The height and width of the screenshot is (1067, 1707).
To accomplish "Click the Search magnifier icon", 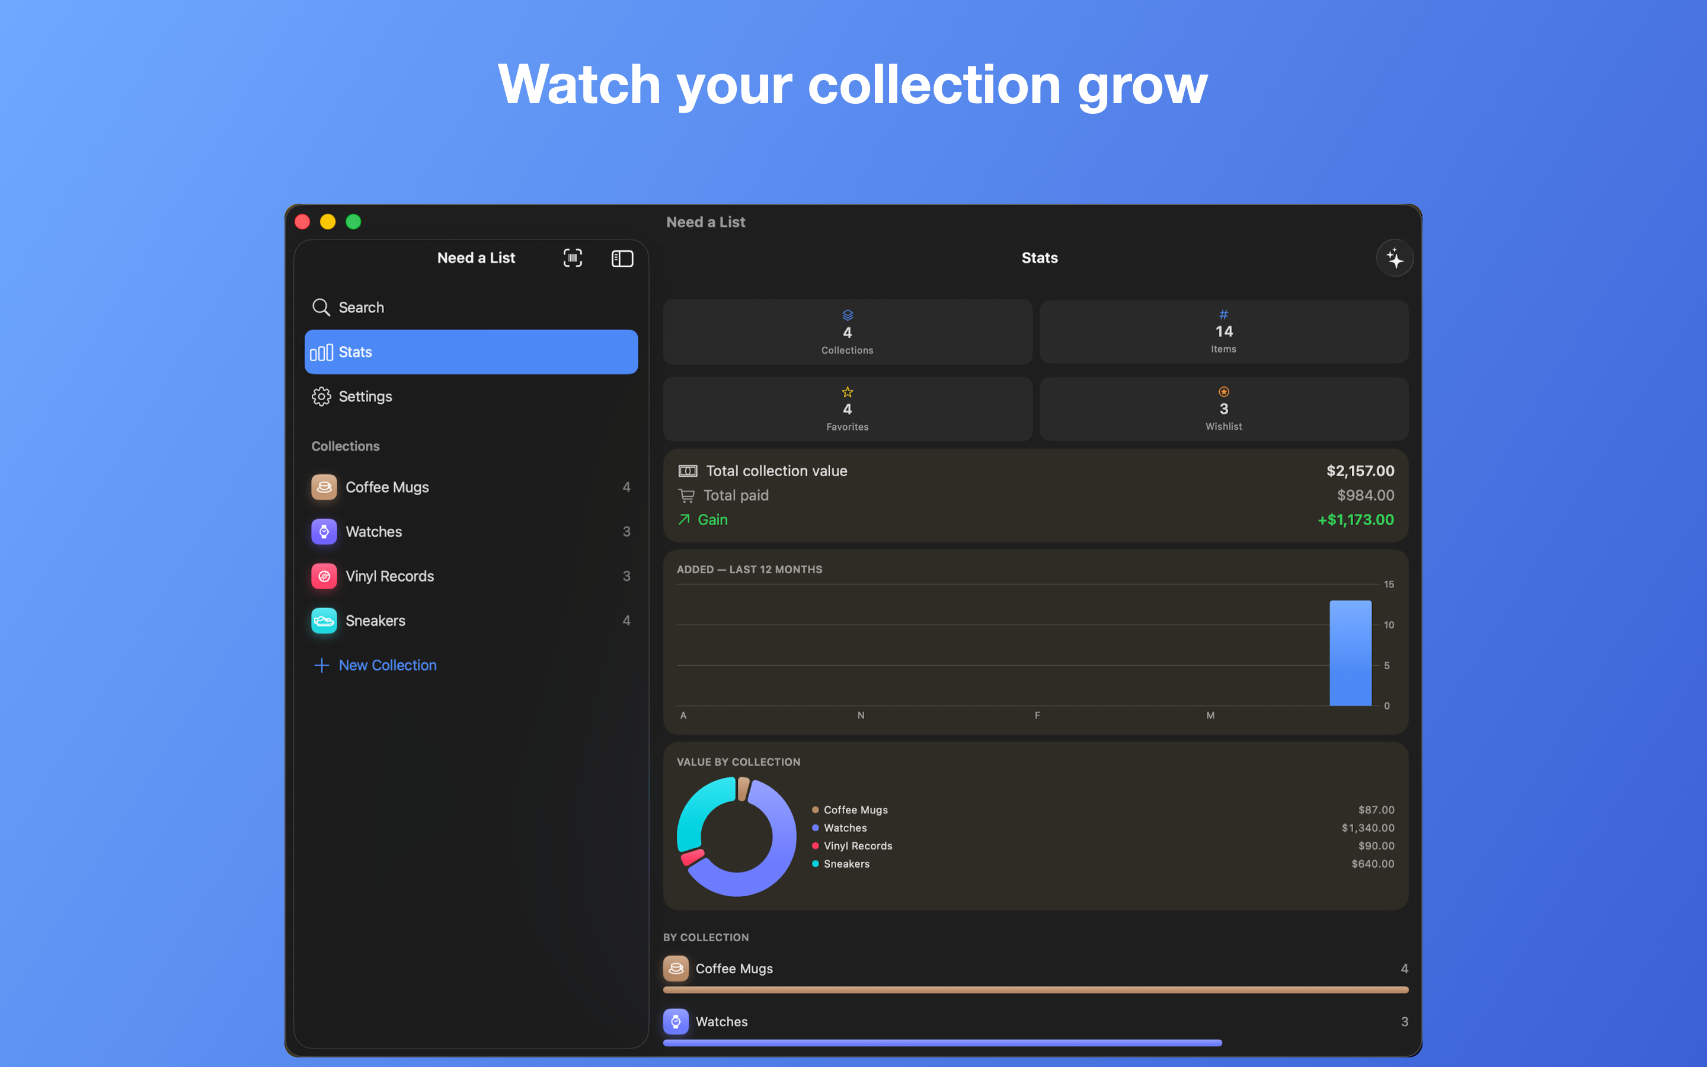I will click(x=321, y=307).
